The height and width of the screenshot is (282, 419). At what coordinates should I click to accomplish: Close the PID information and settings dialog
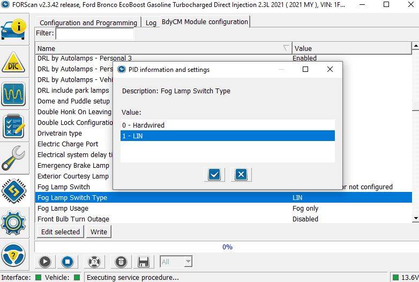pyautogui.click(x=330, y=70)
